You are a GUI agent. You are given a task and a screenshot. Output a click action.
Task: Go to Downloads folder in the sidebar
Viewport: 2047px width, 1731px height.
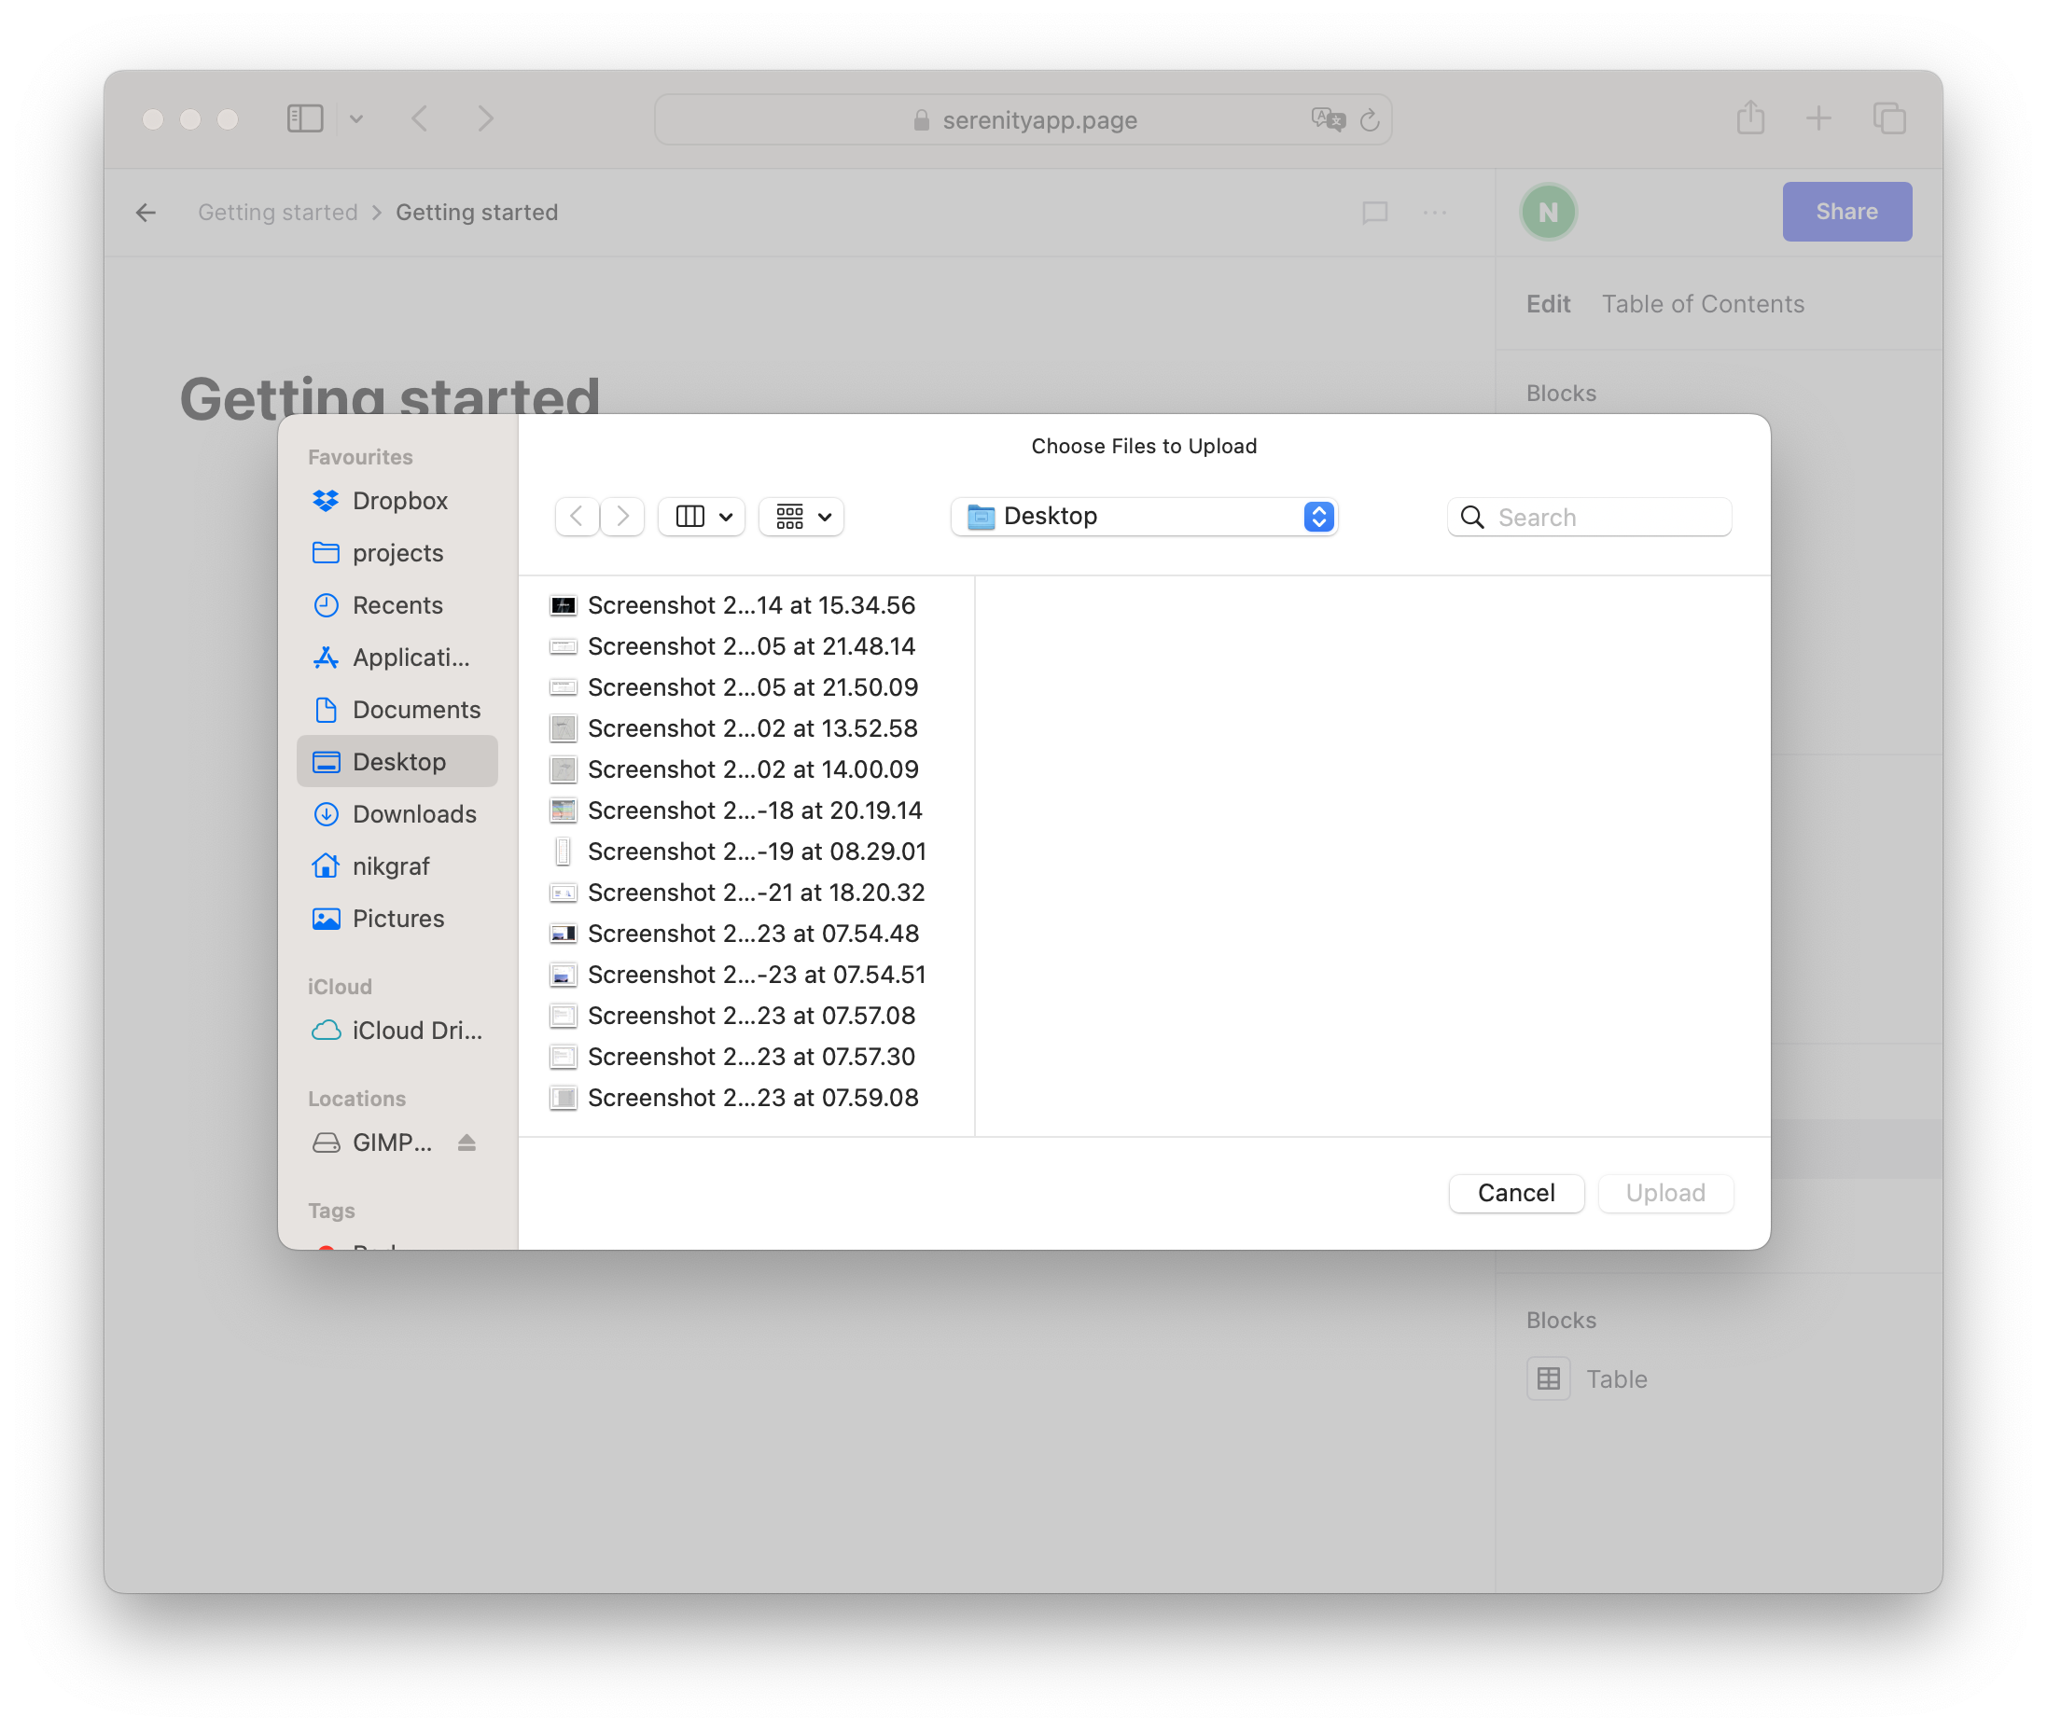[x=413, y=813]
